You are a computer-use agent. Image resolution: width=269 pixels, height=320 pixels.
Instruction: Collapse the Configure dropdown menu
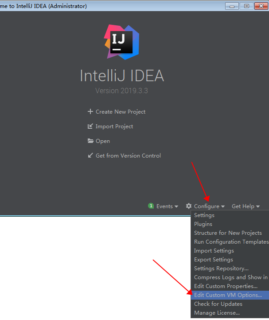(x=209, y=206)
